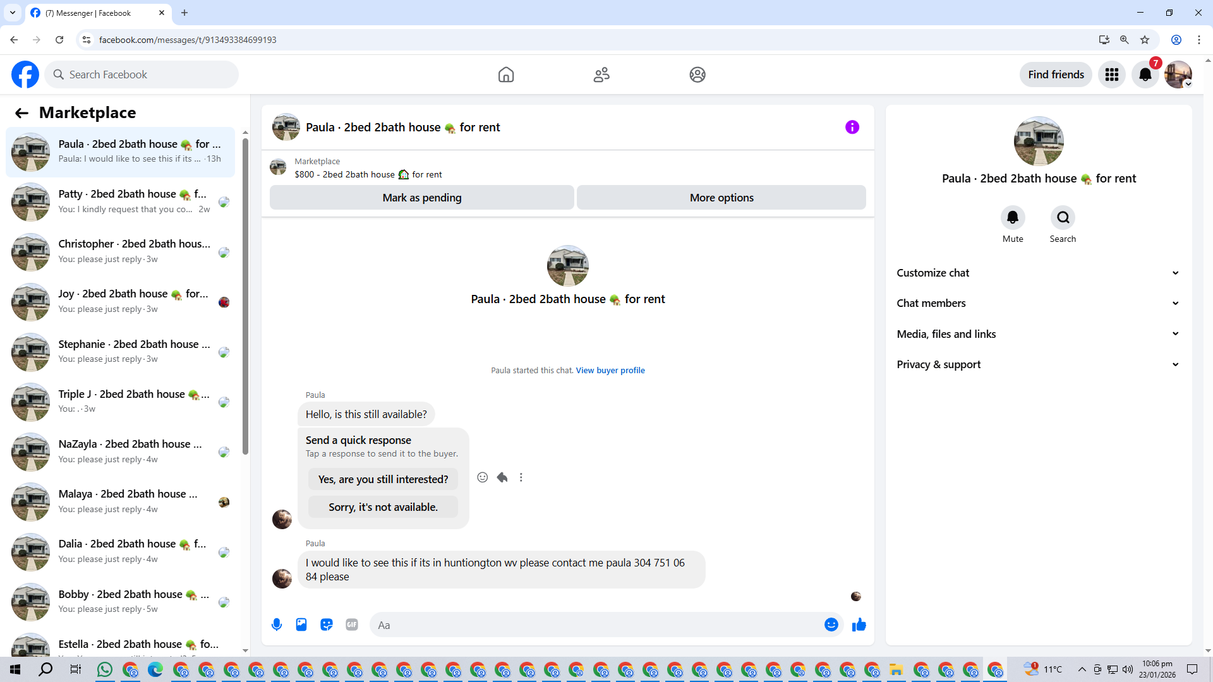
Task: Send a thumbs-up like
Action: pyautogui.click(x=859, y=625)
